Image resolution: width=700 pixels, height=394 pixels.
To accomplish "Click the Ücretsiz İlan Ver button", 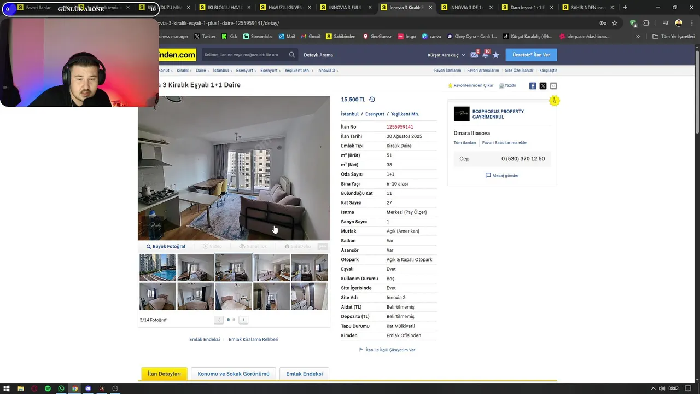I will (x=531, y=55).
